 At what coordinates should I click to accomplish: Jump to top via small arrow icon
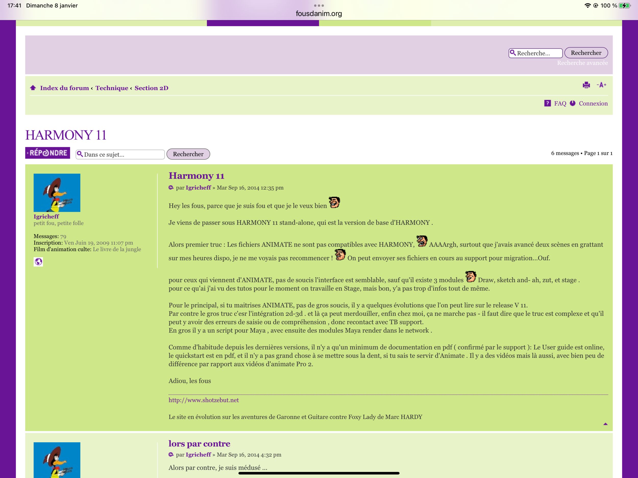605,424
